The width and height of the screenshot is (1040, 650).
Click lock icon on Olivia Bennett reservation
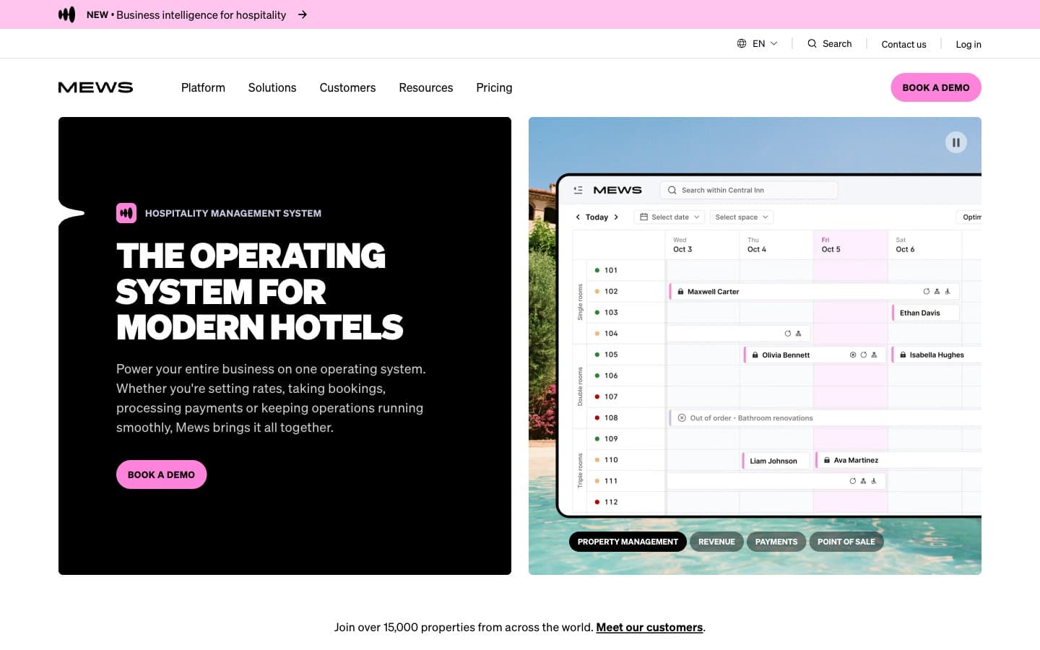point(755,355)
